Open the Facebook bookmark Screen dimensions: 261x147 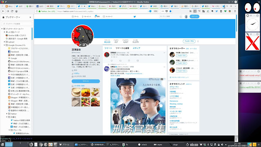pyautogui.click(x=13, y=52)
